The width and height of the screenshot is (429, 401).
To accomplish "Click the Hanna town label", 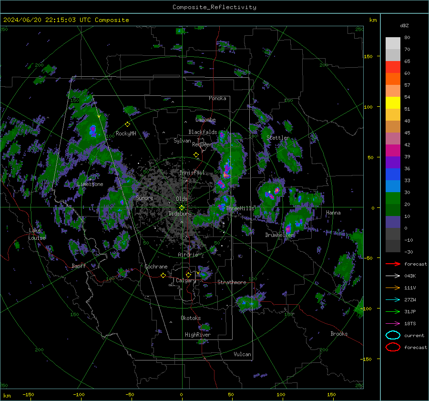I will click(333, 213).
